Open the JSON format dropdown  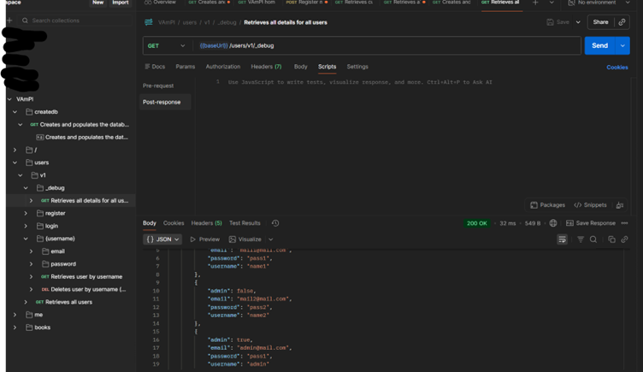pos(162,239)
